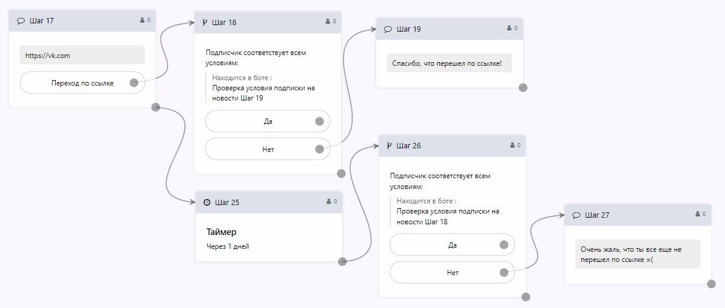Screen dimensions: 725x308
Task: Select the 'Да' option in Шаг 18
Action: (x=268, y=121)
